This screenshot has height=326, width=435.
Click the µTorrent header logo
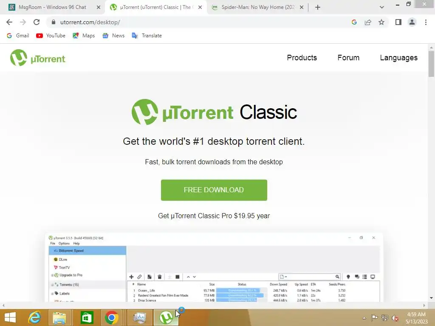pos(38,58)
